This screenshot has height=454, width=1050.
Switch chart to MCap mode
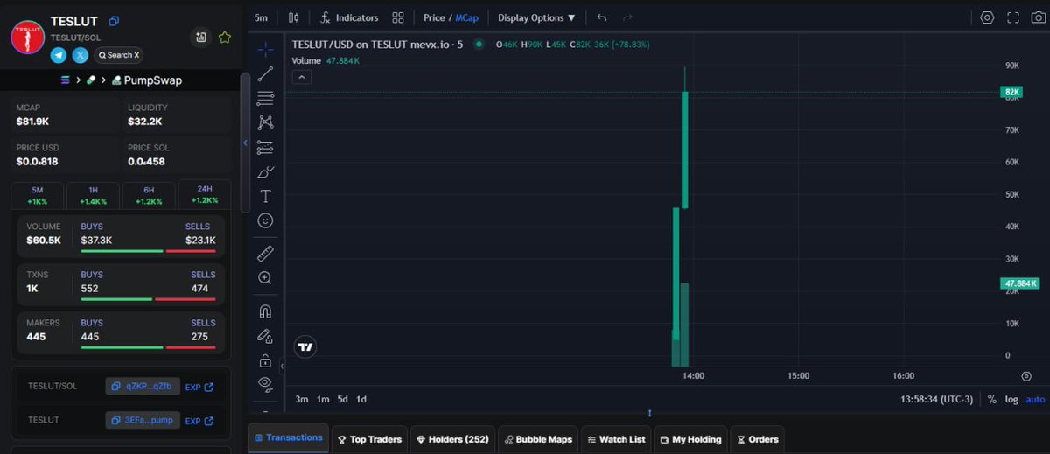point(467,17)
